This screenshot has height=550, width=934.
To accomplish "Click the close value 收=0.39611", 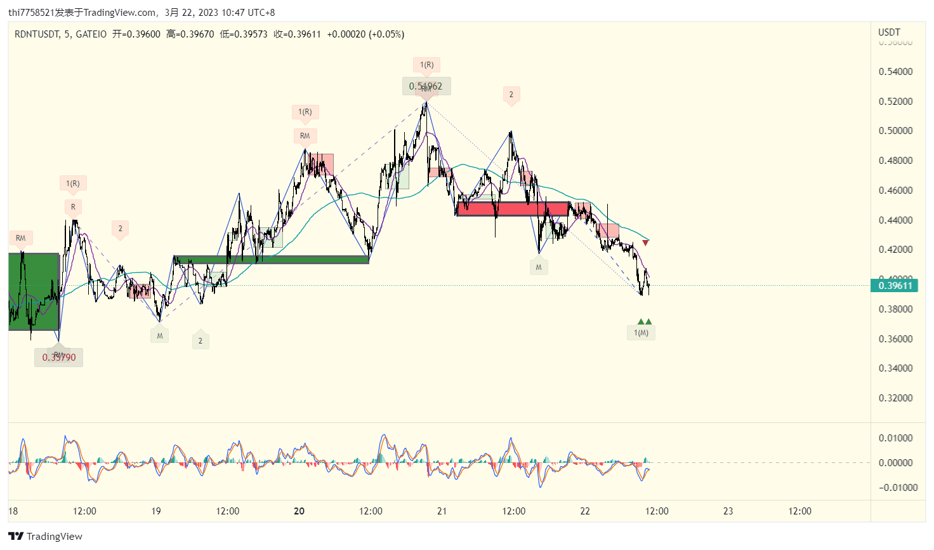I will tap(297, 34).
